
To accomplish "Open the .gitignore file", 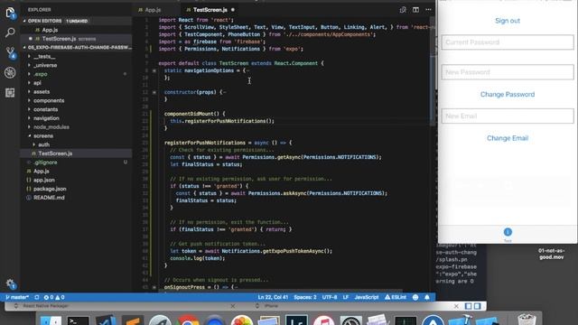I will click(x=45, y=162).
